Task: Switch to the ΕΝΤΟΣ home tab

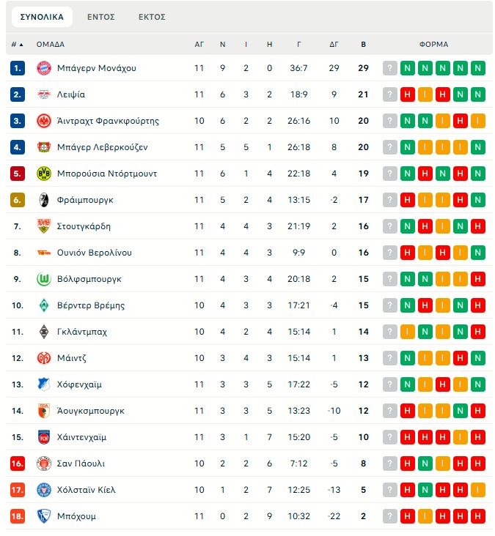Action: [x=101, y=17]
